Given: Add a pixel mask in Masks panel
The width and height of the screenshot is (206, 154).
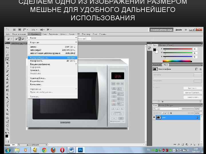Looking at the screenshot, I should click(x=196, y=69).
